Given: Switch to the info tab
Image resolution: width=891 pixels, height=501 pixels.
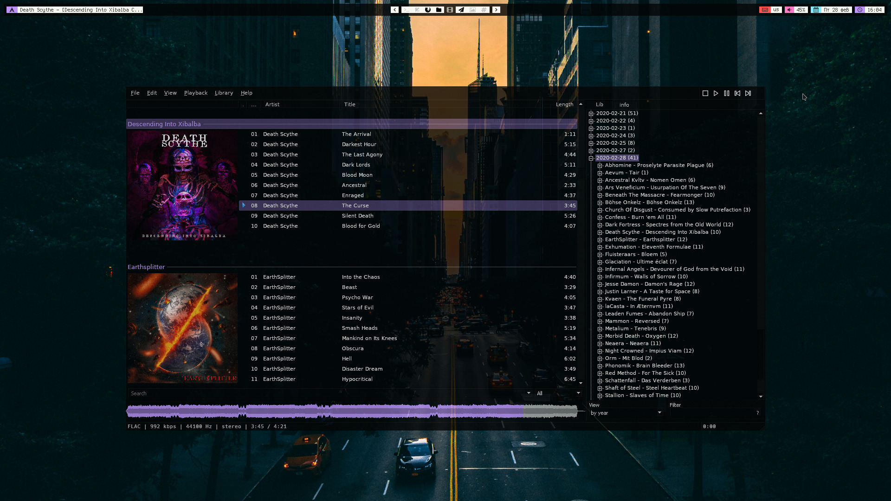Looking at the screenshot, I should (x=624, y=105).
